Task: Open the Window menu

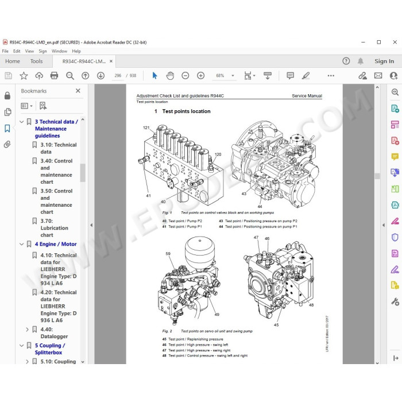Action: [59, 51]
